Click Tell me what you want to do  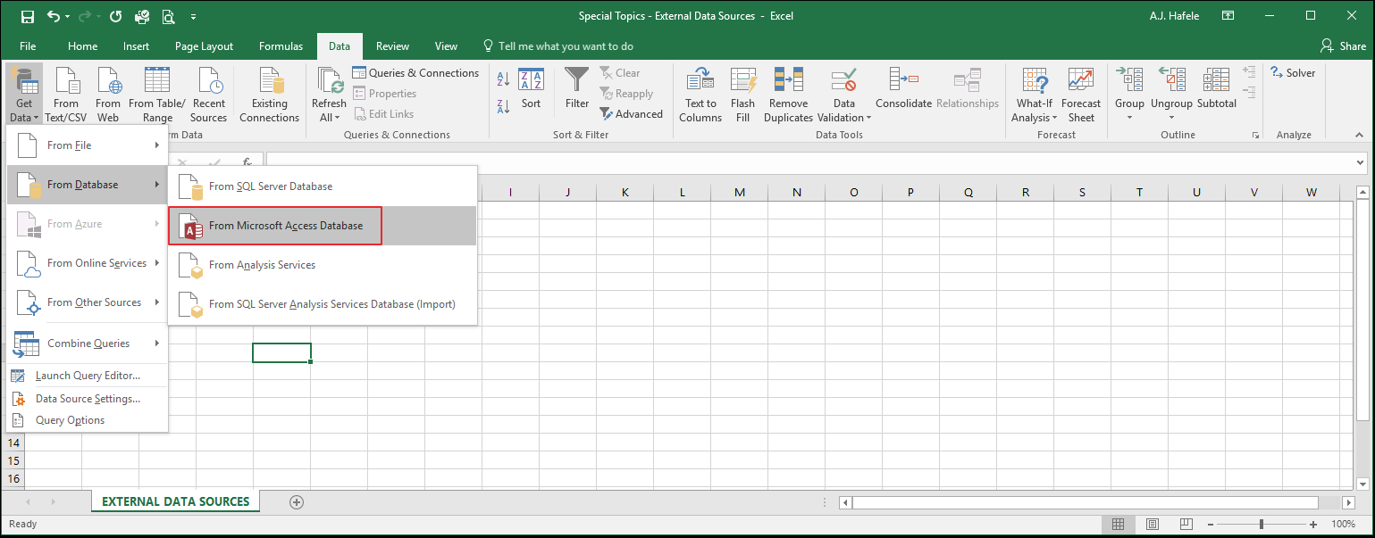tap(558, 46)
